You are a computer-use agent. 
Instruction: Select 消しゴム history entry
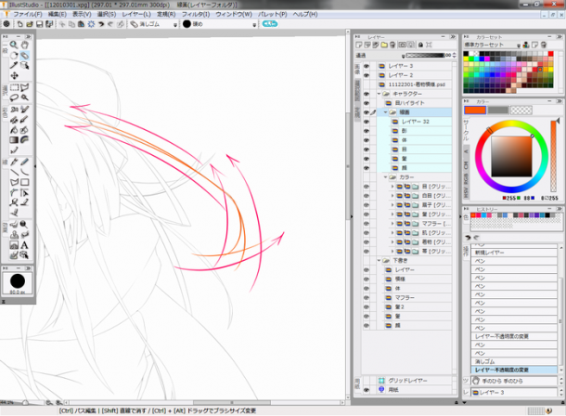coord(514,361)
